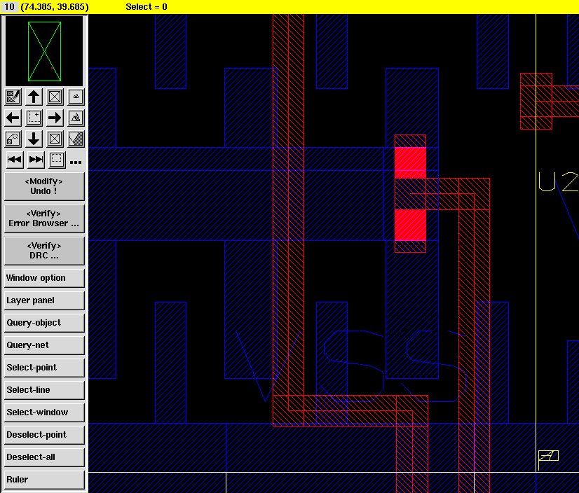This screenshot has width=579, height=493.
Task: Click Deselect-all to clear the selection
Action: point(44,457)
